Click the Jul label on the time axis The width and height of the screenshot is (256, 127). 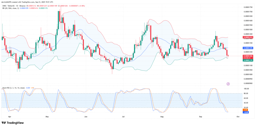(x=123, y=116)
